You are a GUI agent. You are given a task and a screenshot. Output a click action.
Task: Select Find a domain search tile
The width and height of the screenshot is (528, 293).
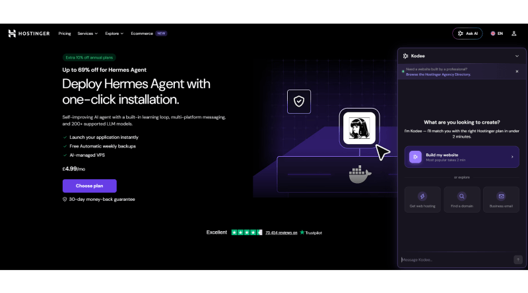pyautogui.click(x=461, y=200)
